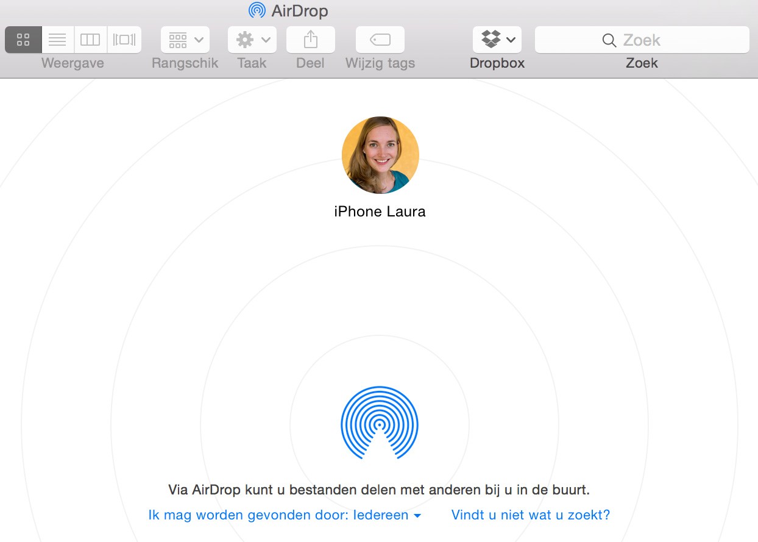This screenshot has height=542, width=758.
Task: Click the blue AirDrop radar icon
Action: (380, 423)
